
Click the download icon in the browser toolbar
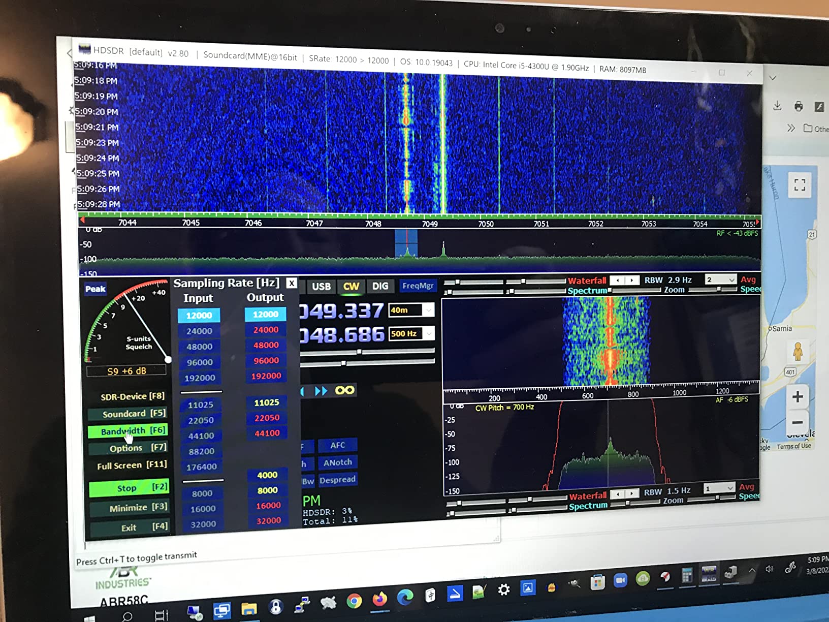pos(777,106)
